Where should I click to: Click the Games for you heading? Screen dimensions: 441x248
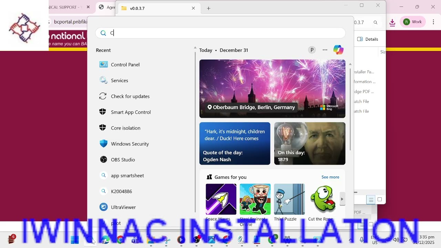click(x=230, y=177)
